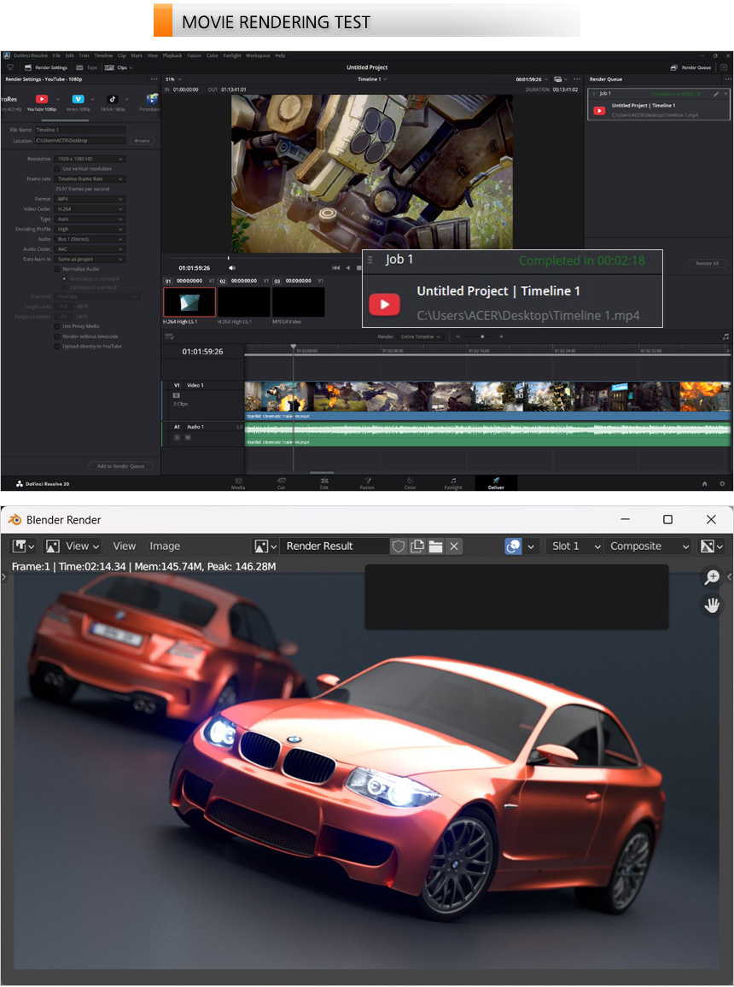Open the Resolution 1920 x 1080 HD dropdown
This screenshot has width=734, height=987.
coord(89,159)
